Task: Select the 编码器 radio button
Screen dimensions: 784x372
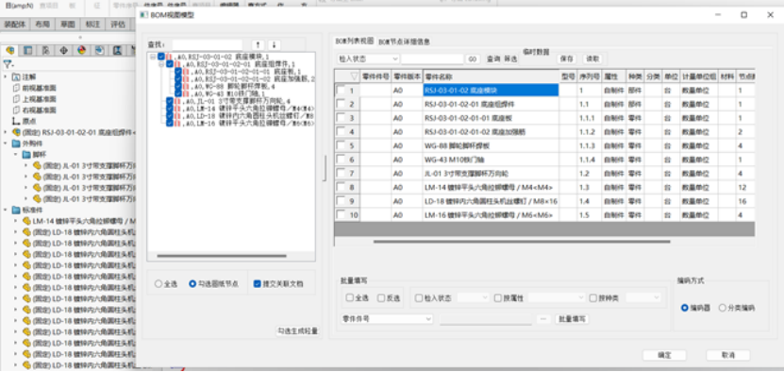Action: click(685, 308)
